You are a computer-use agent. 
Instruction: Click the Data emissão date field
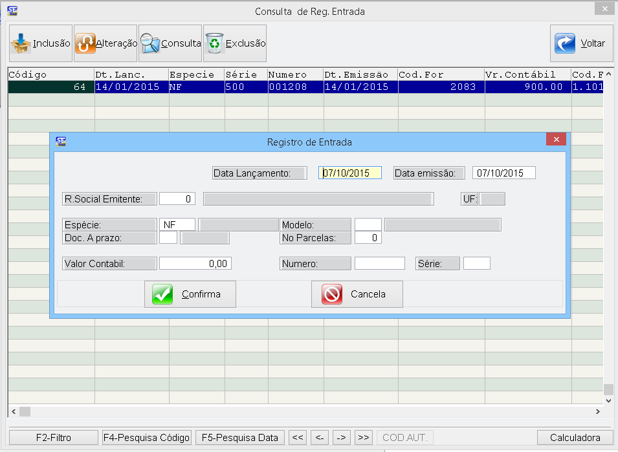pos(503,173)
